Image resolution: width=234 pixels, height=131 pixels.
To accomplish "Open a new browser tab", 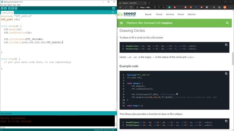I will pos(149,3).
